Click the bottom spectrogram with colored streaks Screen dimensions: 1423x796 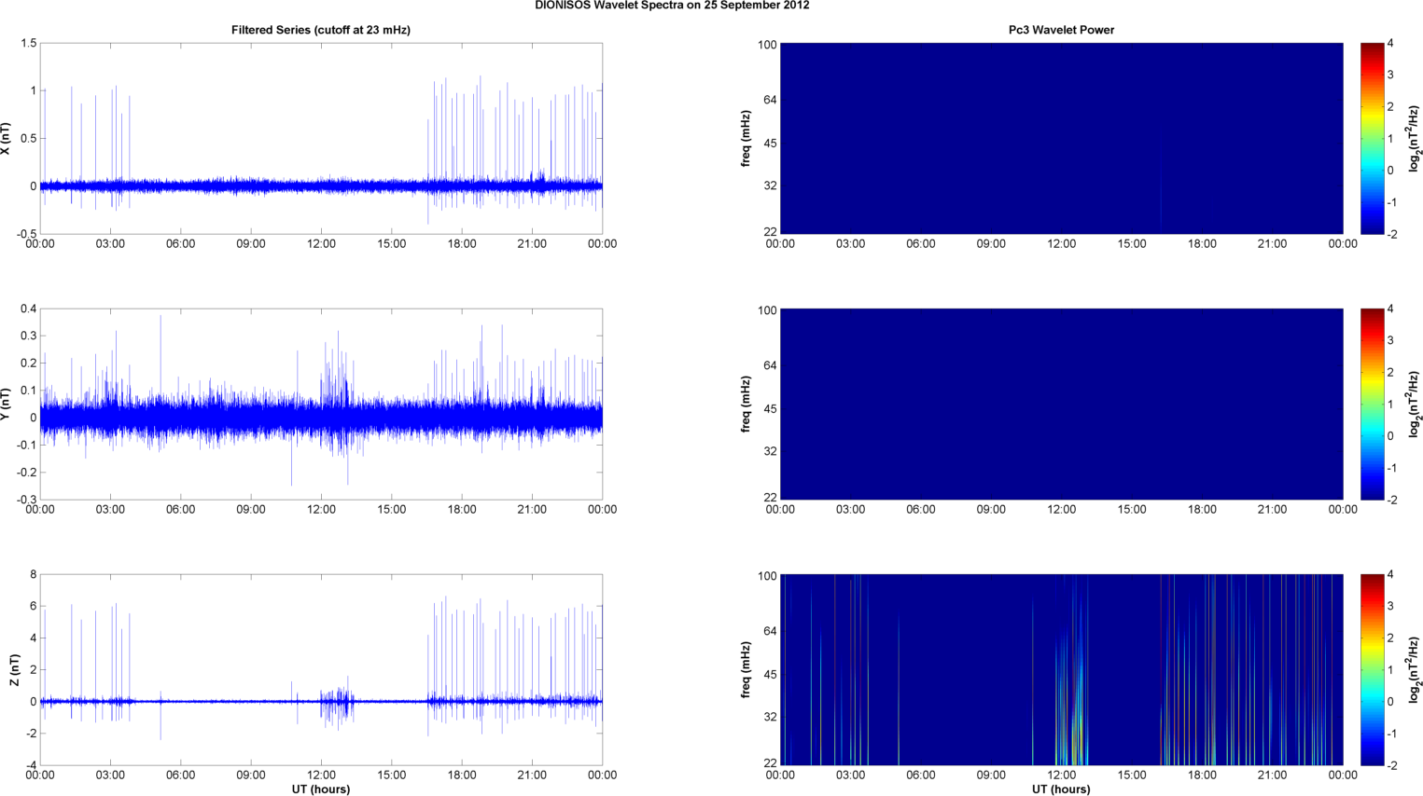coord(1061,669)
